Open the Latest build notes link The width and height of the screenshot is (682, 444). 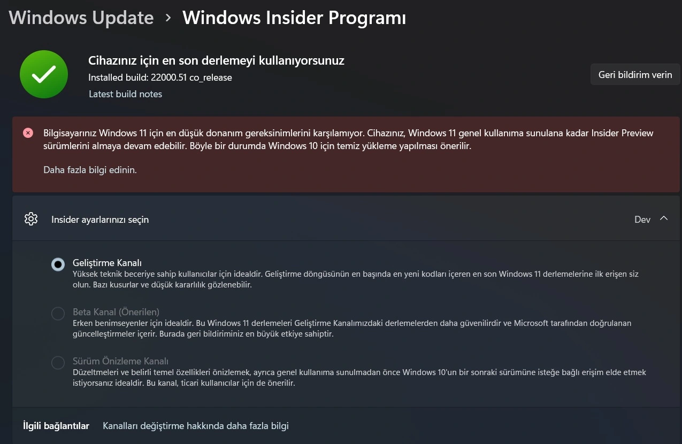pyautogui.click(x=125, y=94)
